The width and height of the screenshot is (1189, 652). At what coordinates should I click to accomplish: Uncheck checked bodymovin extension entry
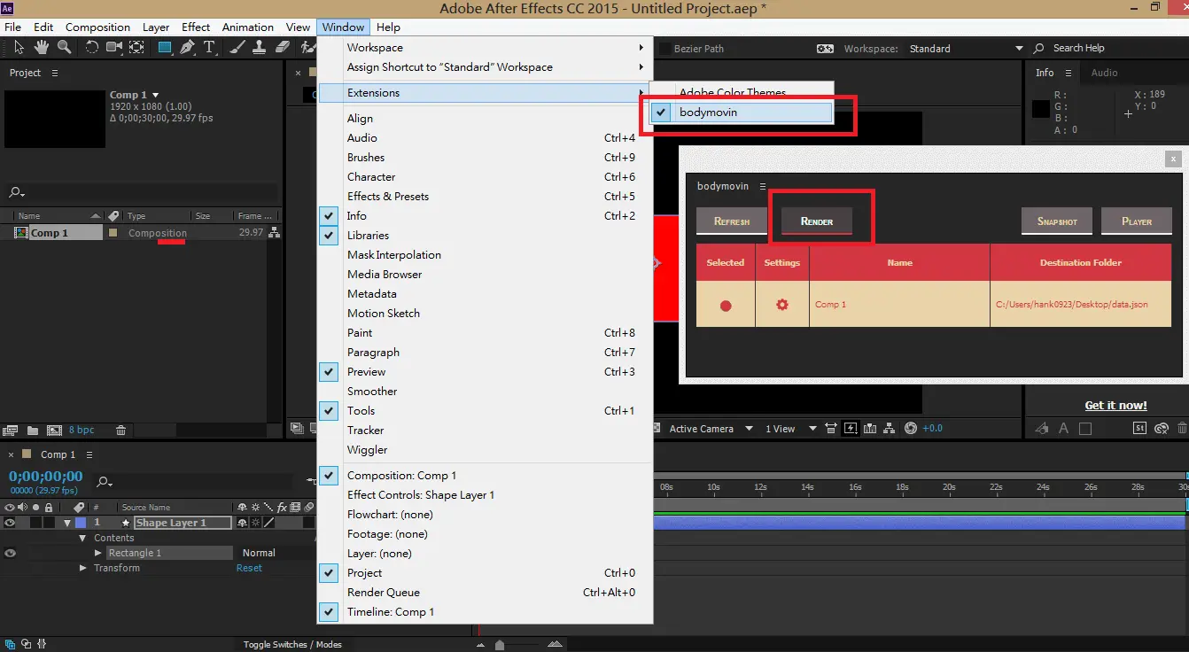[x=742, y=112]
